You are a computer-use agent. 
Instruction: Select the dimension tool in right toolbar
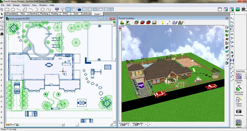click(232, 60)
